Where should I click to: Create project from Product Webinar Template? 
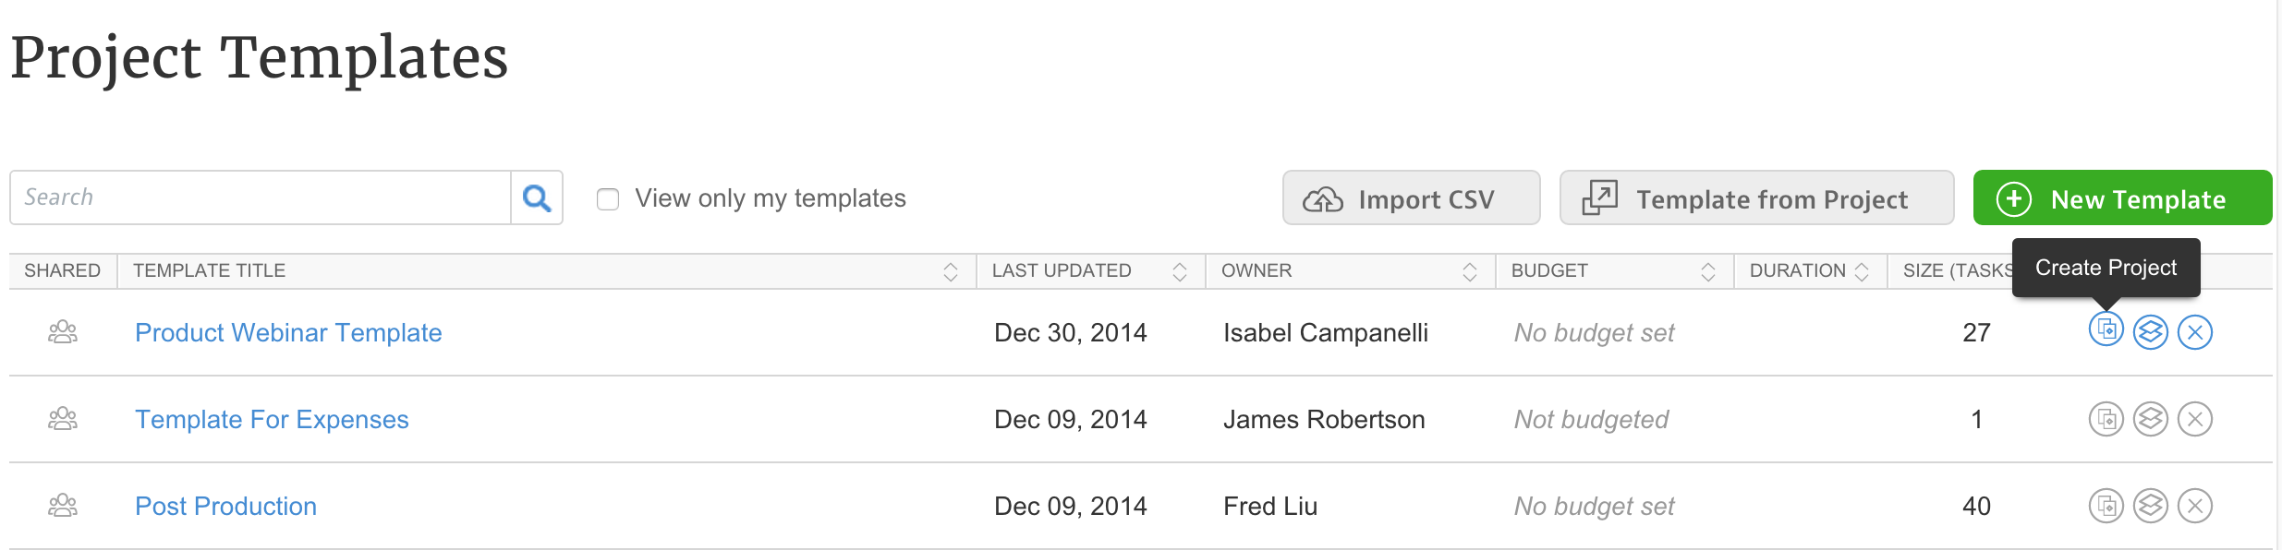click(x=2106, y=329)
